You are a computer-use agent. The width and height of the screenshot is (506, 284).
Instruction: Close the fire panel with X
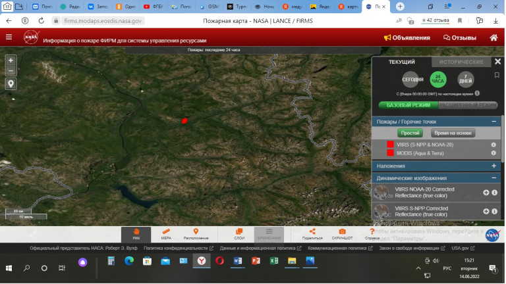(x=497, y=61)
